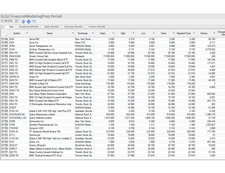Click open value 17,550.000

pyautogui.click(x=105, y=56)
